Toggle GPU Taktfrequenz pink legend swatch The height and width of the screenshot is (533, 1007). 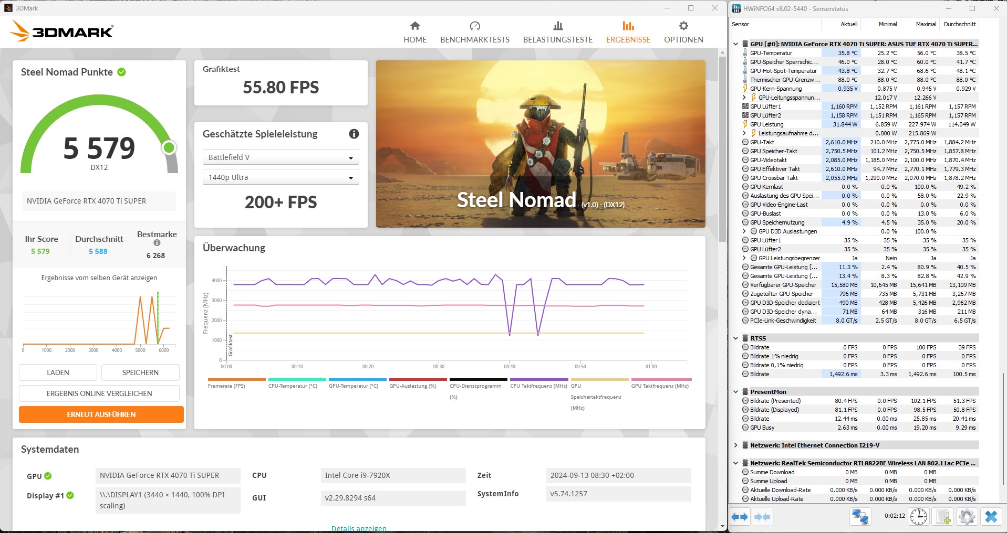coord(661,379)
